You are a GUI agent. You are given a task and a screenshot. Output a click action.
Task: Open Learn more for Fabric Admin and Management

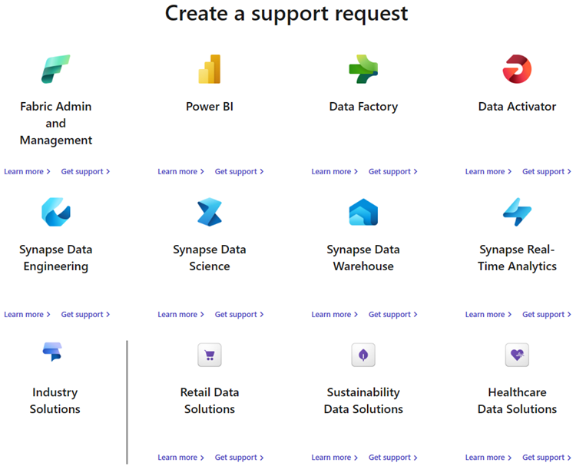click(x=27, y=171)
